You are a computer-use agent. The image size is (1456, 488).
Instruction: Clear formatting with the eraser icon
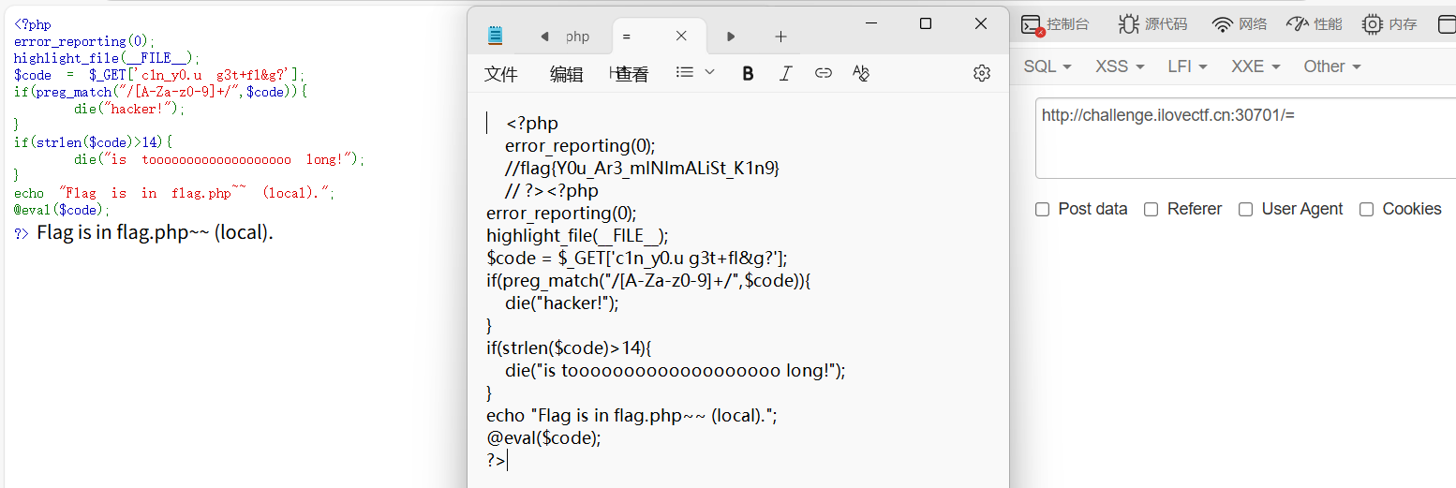tap(861, 73)
